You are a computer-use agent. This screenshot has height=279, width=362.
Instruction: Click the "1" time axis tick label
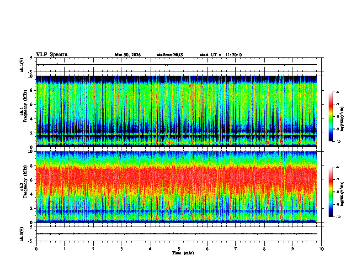(x=64, y=249)
